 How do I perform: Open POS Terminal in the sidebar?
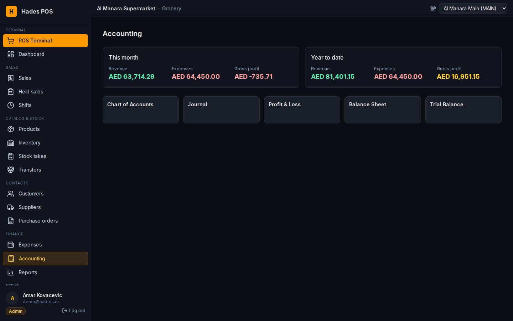coord(45,41)
